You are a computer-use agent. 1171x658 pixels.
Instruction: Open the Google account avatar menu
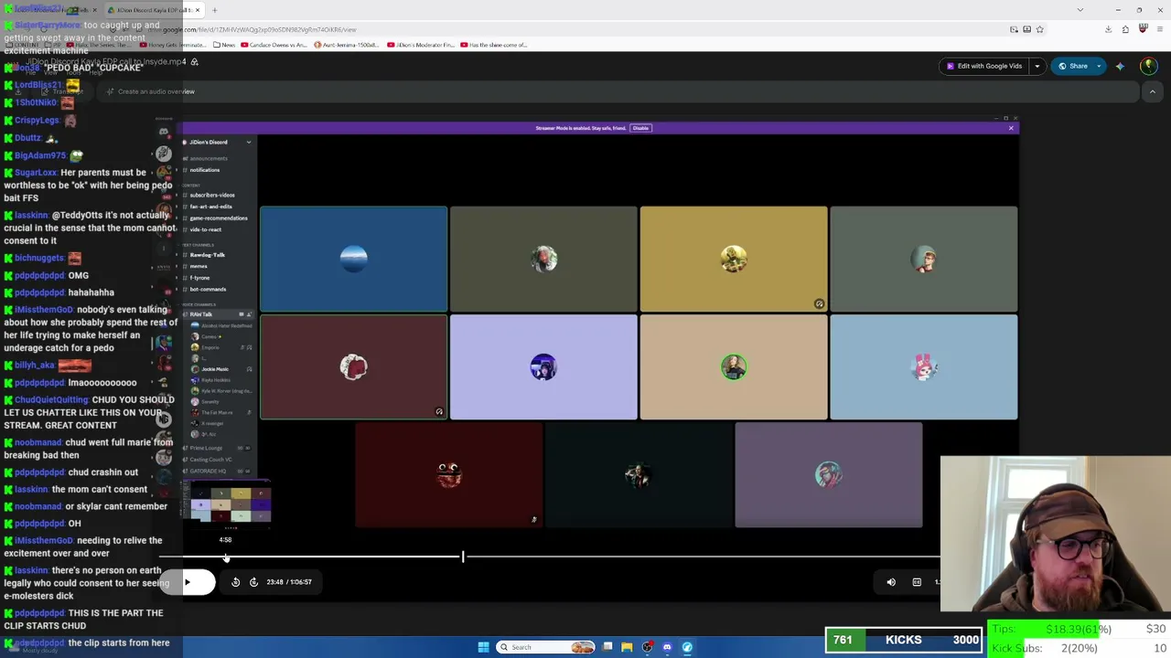(x=1148, y=66)
